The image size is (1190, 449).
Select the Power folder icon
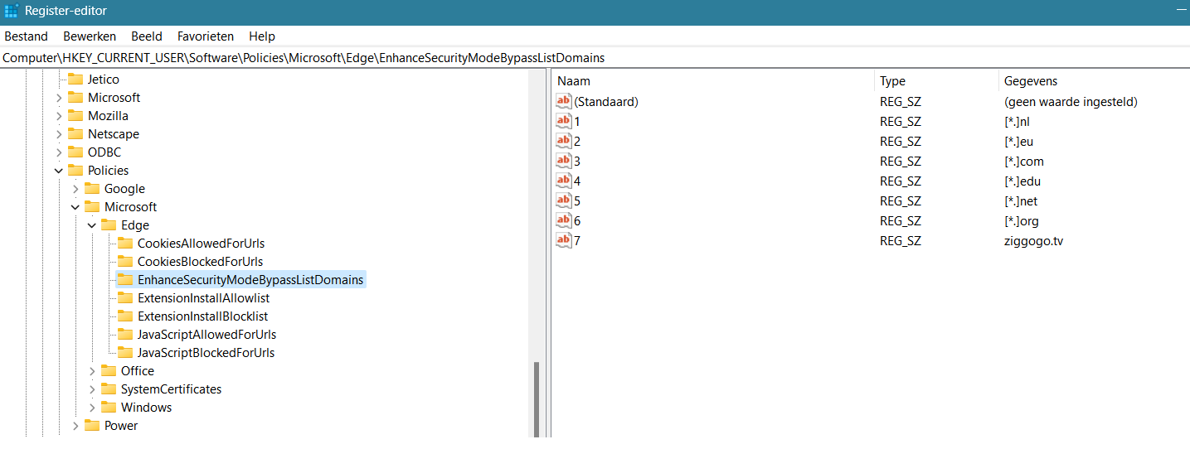(92, 426)
